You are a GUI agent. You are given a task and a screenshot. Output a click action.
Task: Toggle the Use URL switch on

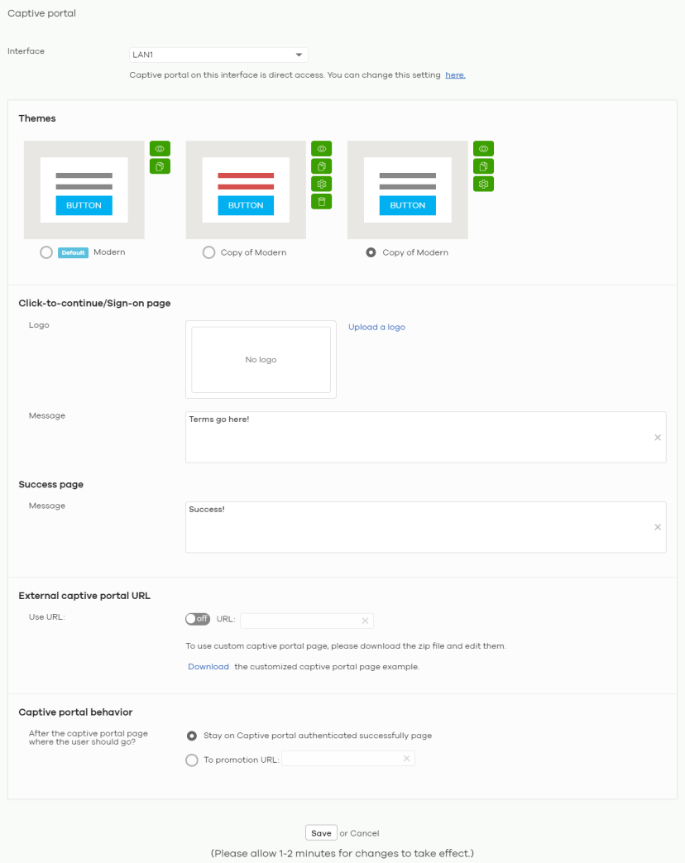click(x=198, y=619)
